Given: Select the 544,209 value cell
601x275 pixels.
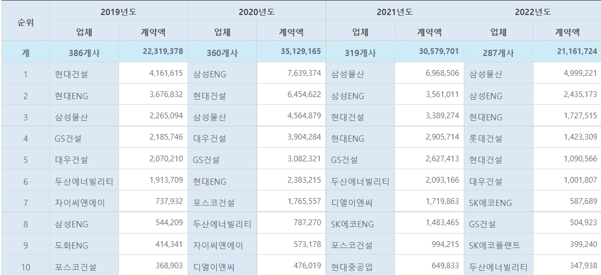Looking at the screenshot, I should 153,222.
